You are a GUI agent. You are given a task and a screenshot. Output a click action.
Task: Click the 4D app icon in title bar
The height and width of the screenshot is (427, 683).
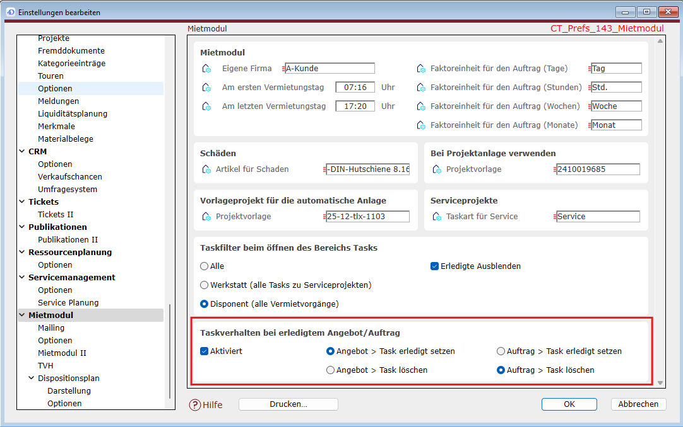(11, 12)
